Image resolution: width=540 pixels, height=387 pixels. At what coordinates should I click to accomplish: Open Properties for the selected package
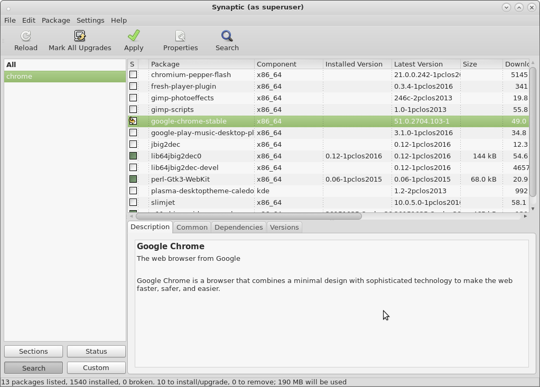(180, 40)
